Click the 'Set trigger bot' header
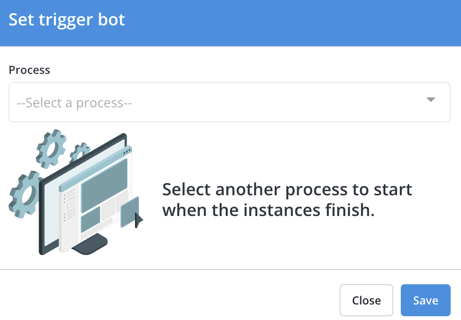461x320 pixels. (x=67, y=20)
